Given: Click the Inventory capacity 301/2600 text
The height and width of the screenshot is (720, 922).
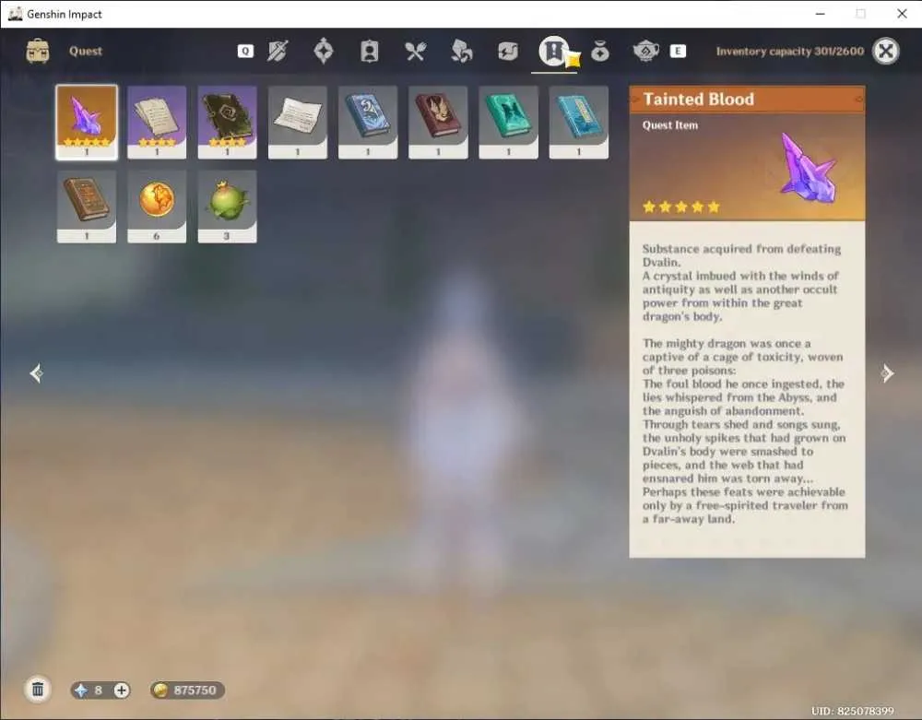Looking at the screenshot, I should coord(790,51).
